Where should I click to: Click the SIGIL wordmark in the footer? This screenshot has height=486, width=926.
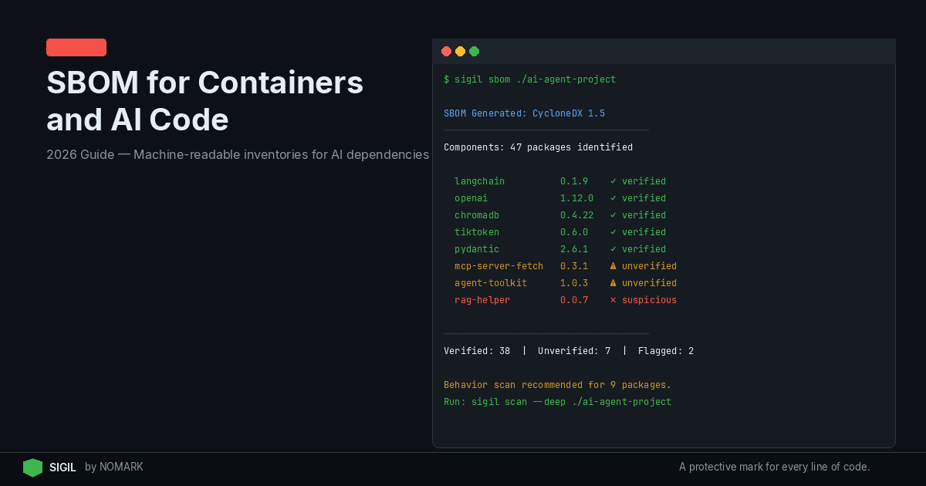[63, 467]
